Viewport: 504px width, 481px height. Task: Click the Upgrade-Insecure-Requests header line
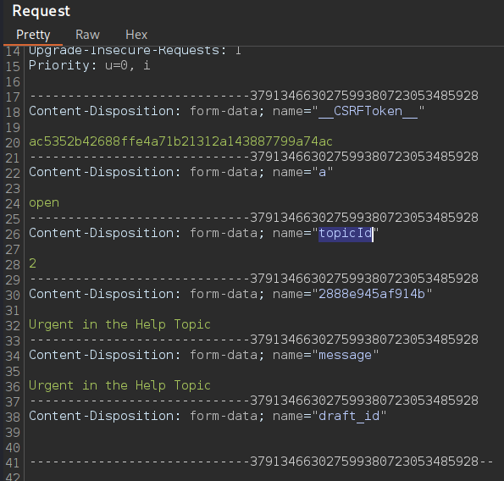(x=135, y=51)
